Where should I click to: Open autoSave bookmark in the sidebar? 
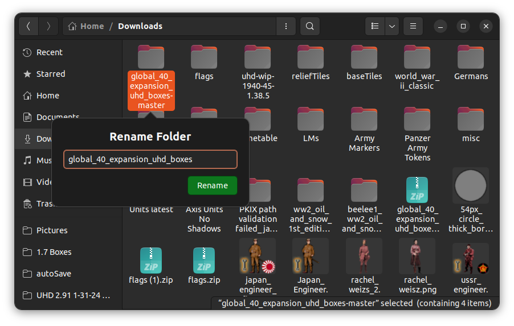tap(68, 274)
